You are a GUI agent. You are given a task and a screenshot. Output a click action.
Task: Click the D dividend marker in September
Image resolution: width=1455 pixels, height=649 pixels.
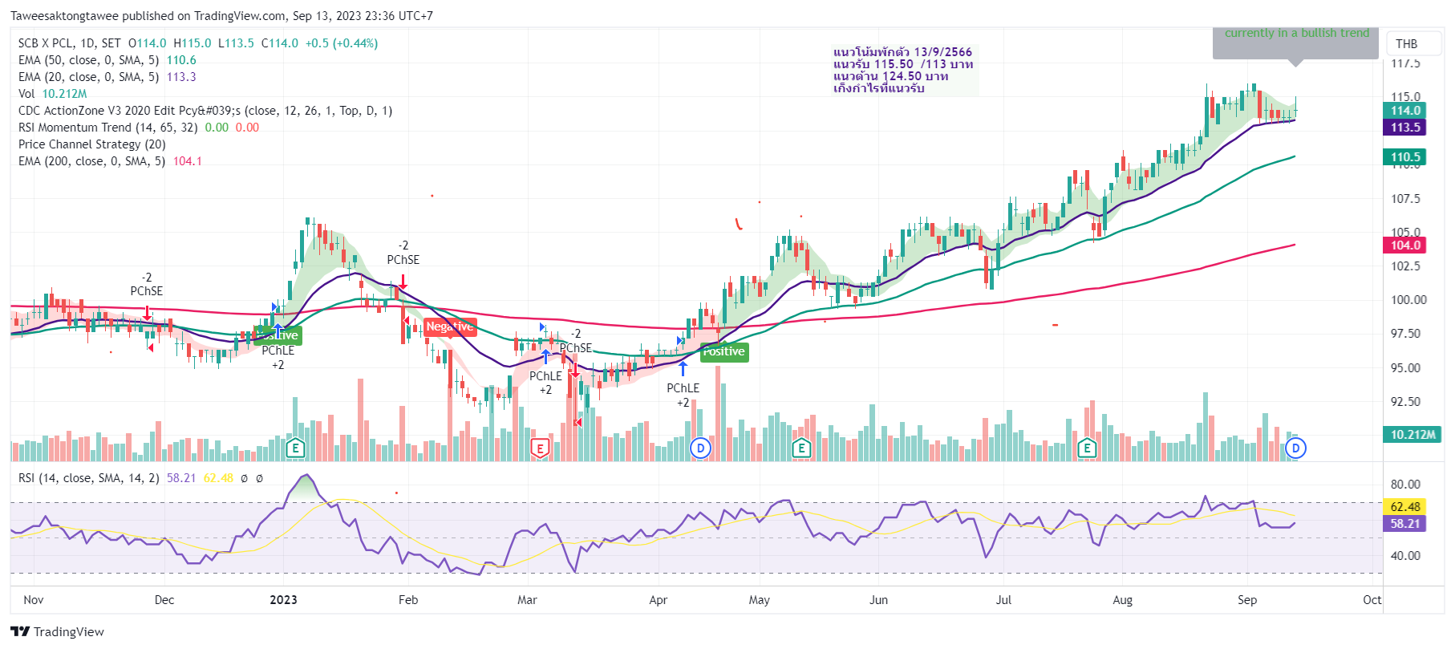pyautogui.click(x=1295, y=448)
